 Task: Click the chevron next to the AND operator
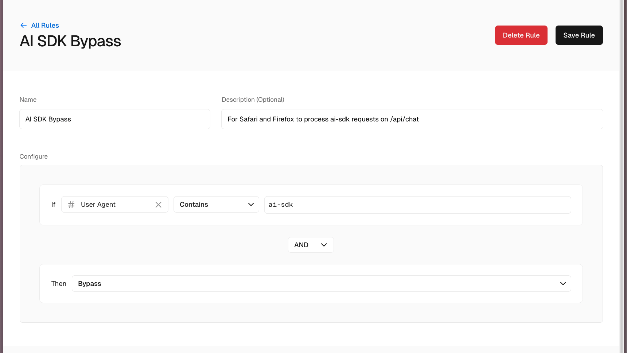pyautogui.click(x=323, y=245)
